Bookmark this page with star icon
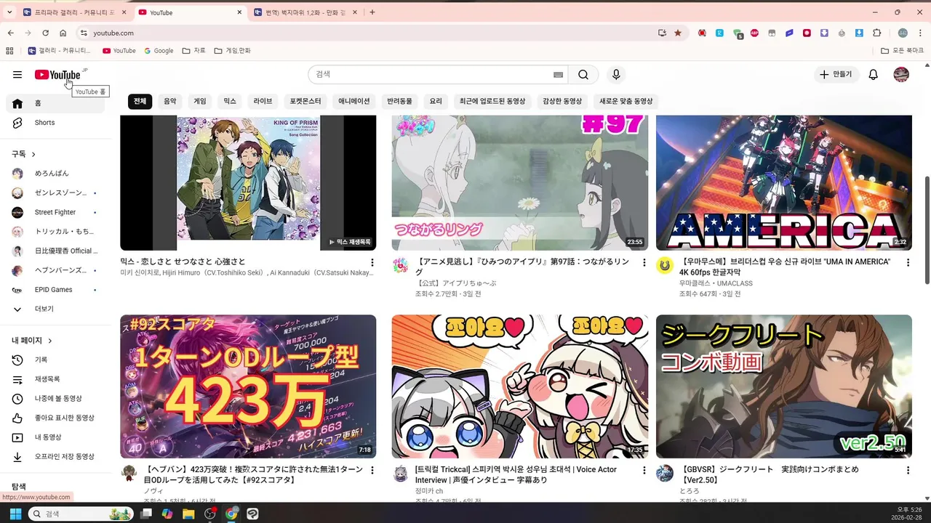Viewport: 931px width, 523px height. (678, 33)
